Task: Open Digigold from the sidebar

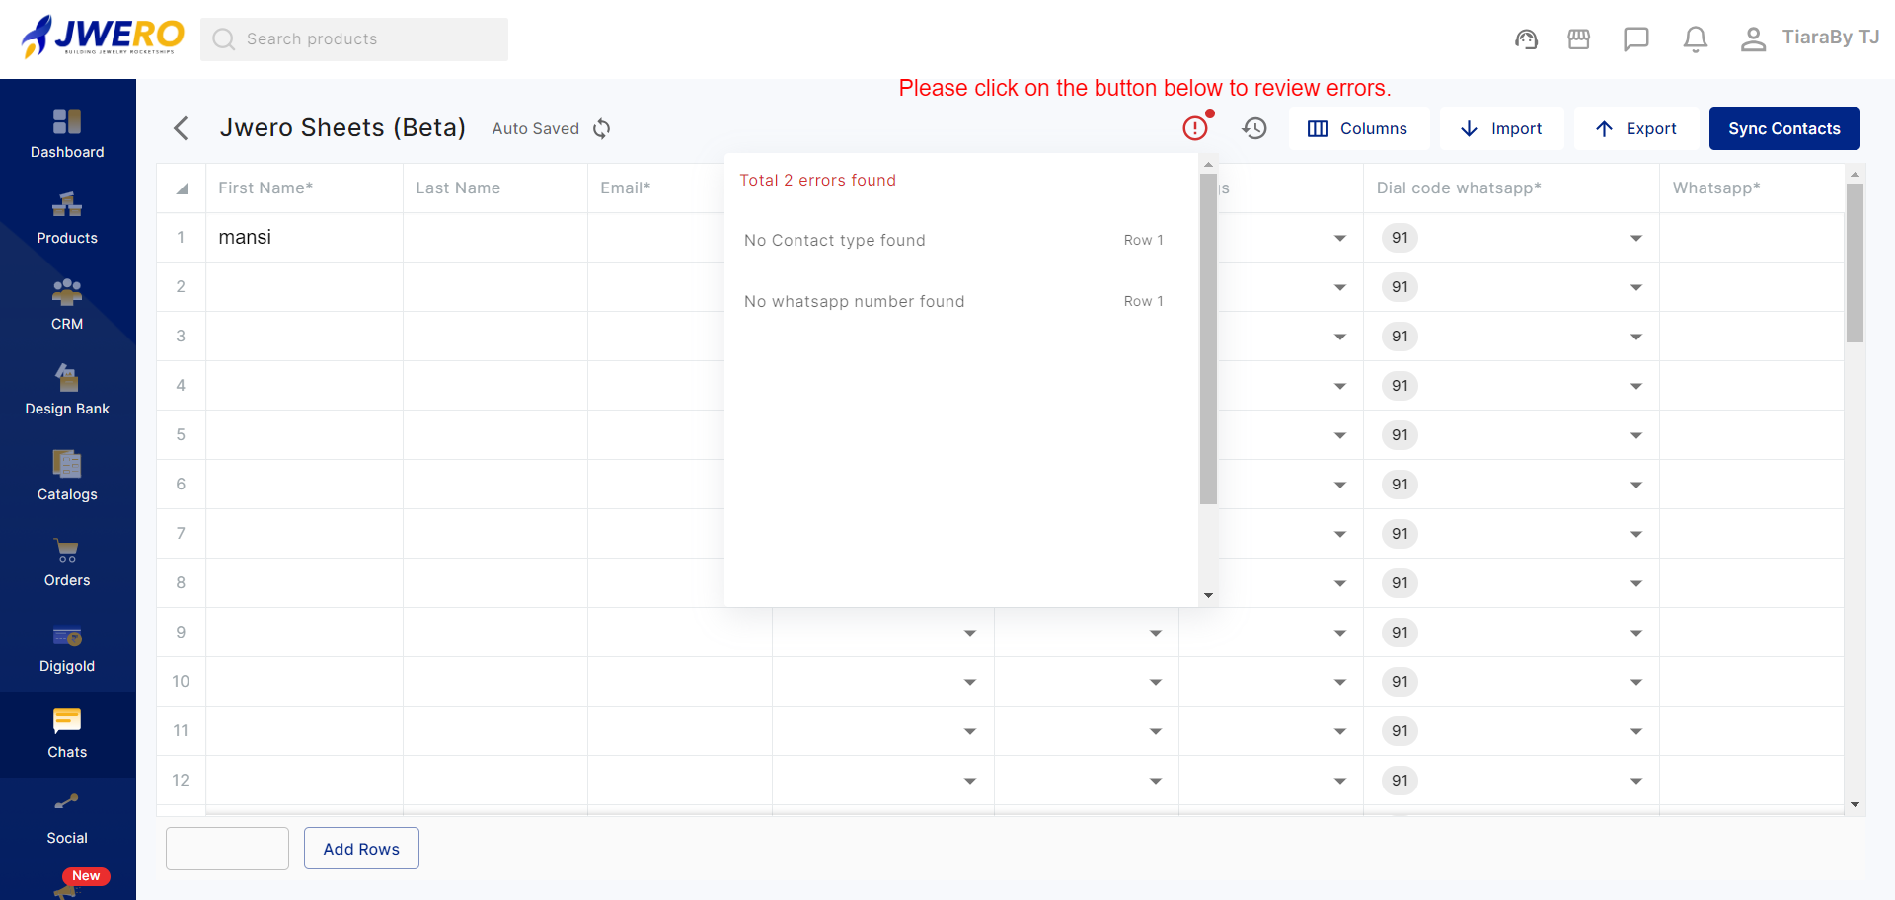Action: [67, 647]
